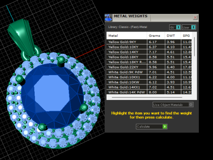Toggle the User library switch
This screenshot has height=160, width=213.
[189, 27]
